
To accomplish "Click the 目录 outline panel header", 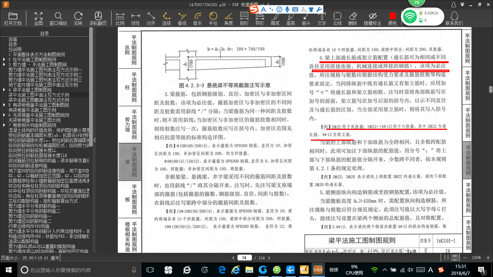I will 45,34.
